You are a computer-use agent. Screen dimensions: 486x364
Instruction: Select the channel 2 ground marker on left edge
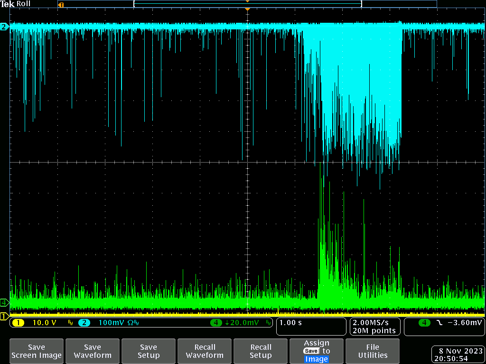click(x=4, y=27)
